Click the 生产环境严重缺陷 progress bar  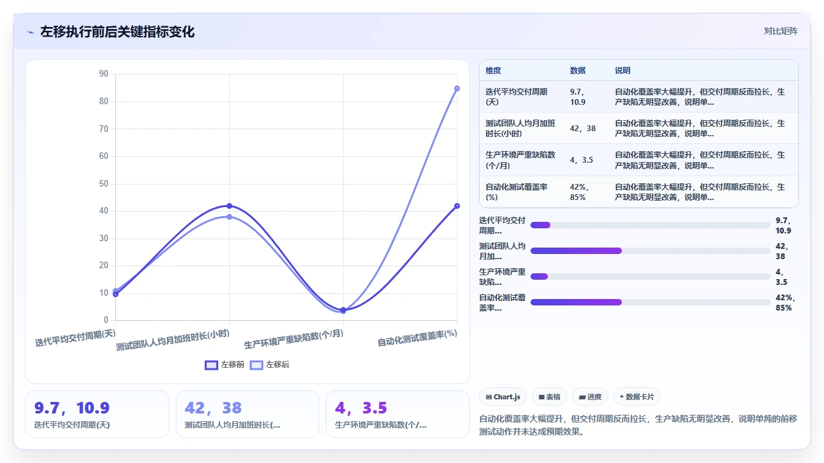tap(650, 277)
